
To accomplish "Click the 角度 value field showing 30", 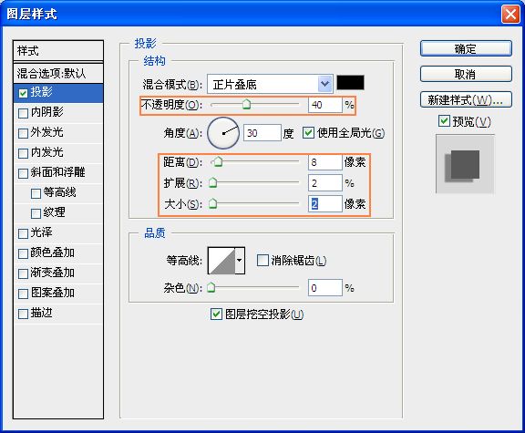I will tap(262, 133).
